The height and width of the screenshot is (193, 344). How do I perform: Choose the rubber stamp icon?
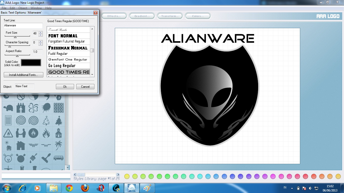(x=46, y=158)
